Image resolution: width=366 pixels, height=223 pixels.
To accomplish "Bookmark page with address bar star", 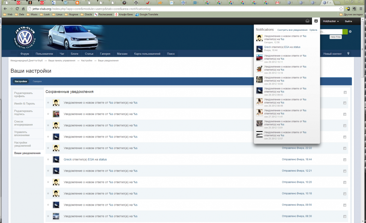I will (341, 9).
